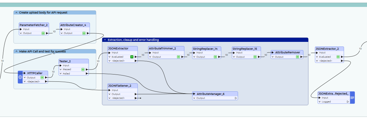Expand StringReplacer_14 Output port attributes
This screenshot has width=367, height=119.
(x=194, y=57)
